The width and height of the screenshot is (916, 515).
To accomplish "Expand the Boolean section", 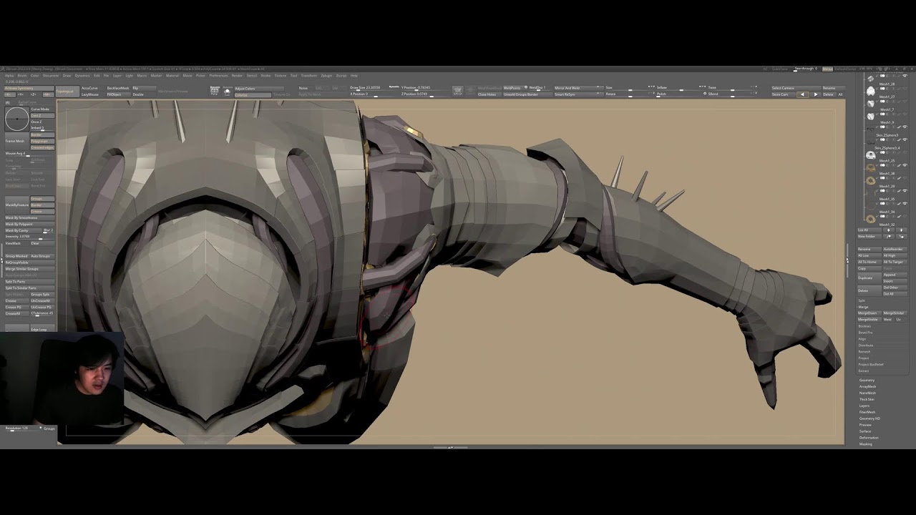I will tap(864, 326).
